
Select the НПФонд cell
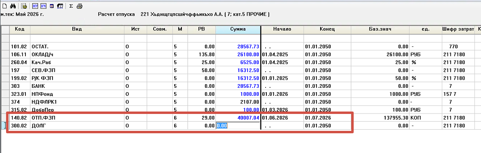pyautogui.click(x=77, y=94)
